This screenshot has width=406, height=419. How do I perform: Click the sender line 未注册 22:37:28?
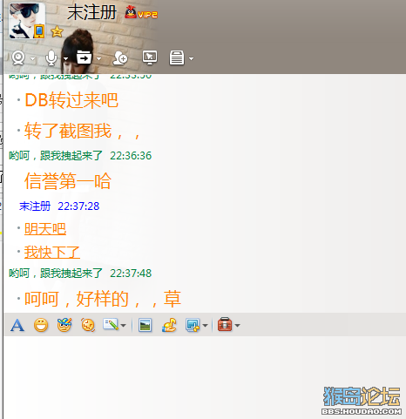point(59,206)
